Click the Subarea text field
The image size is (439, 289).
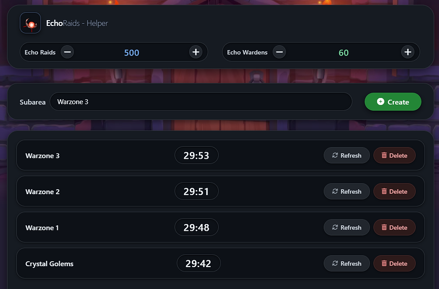(x=201, y=102)
